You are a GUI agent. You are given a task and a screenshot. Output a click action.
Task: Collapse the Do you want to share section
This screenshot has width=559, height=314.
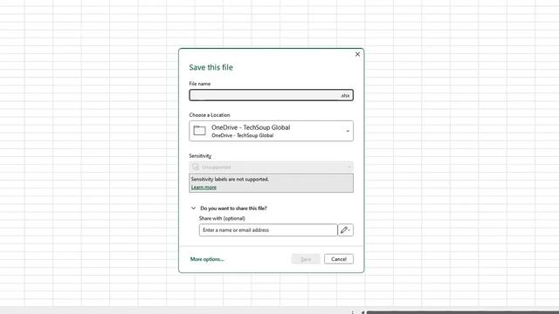(193, 208)
